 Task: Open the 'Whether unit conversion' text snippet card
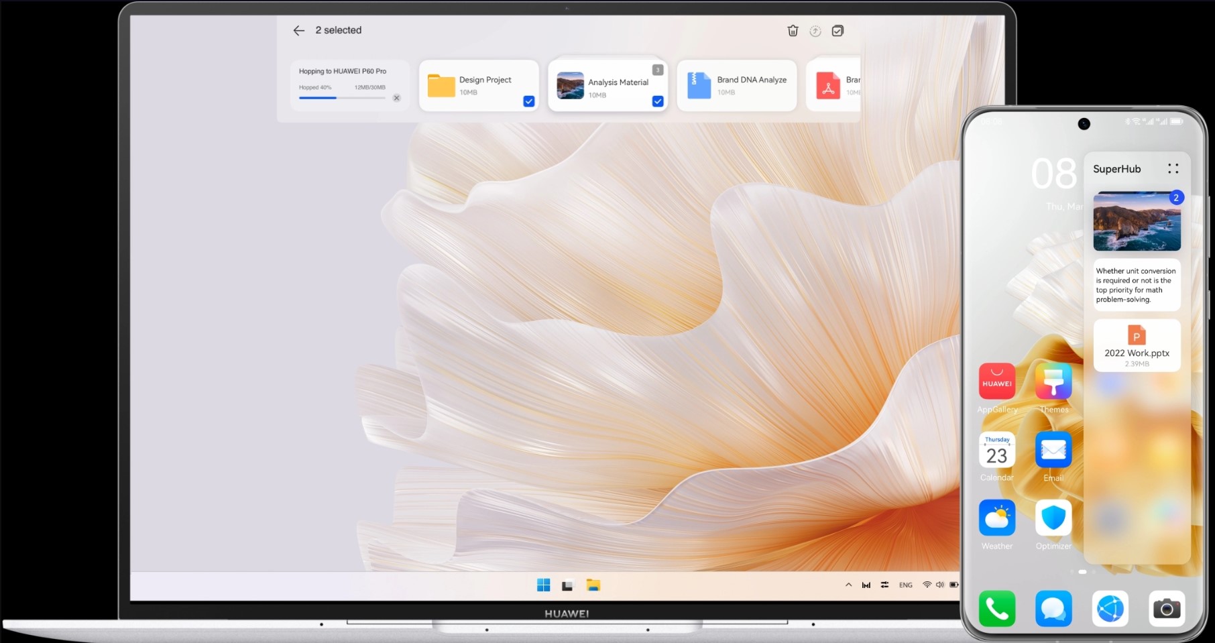click(1137, 285)
